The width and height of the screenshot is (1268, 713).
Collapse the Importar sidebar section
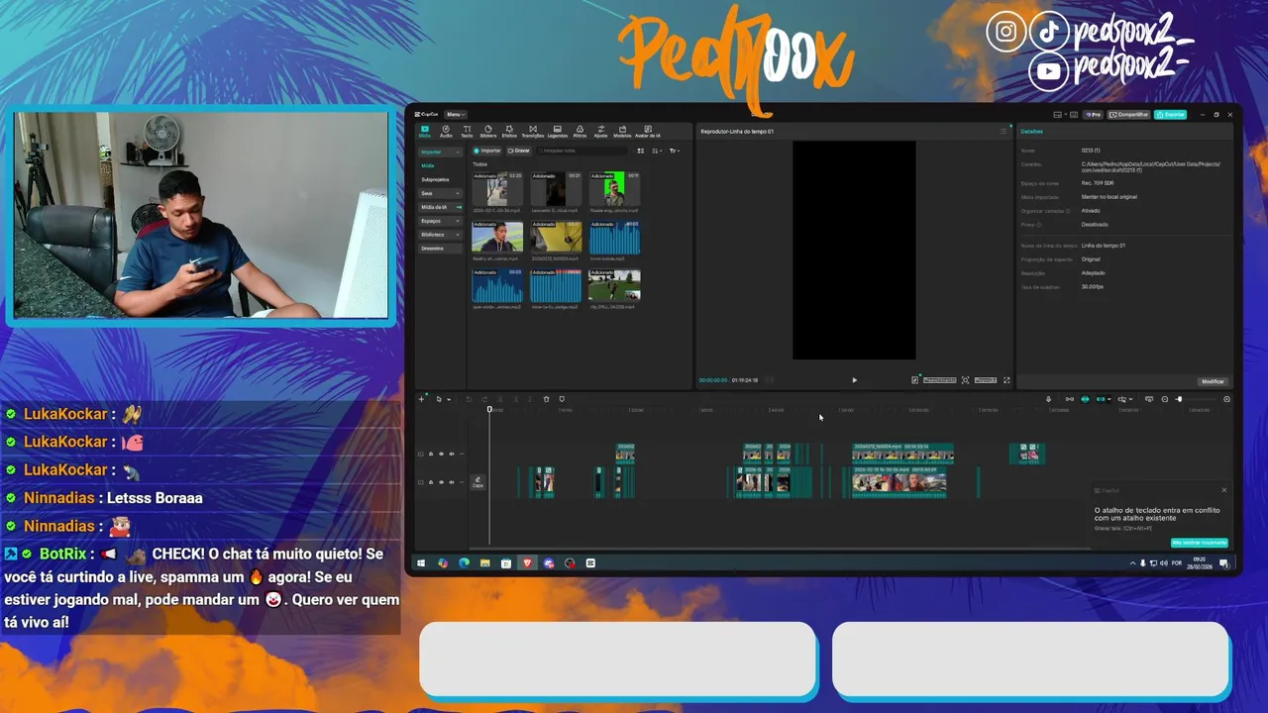coord(440,152)
